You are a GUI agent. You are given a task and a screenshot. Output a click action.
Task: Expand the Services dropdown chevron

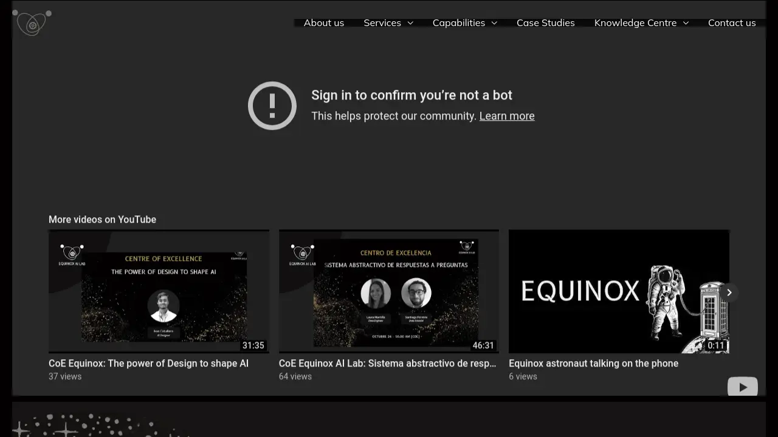pyautogui.click(x=410, y=23)
